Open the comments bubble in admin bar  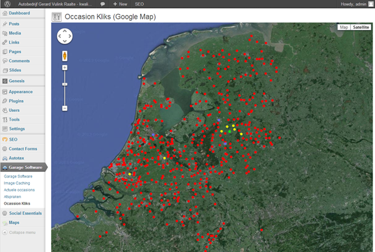[102, 4]
